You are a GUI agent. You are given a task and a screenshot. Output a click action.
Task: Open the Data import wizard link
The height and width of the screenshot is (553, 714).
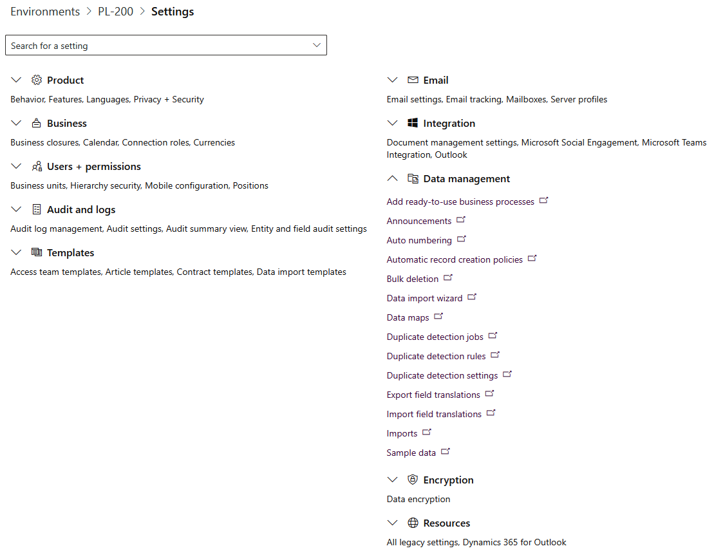[x=424, y=298]
